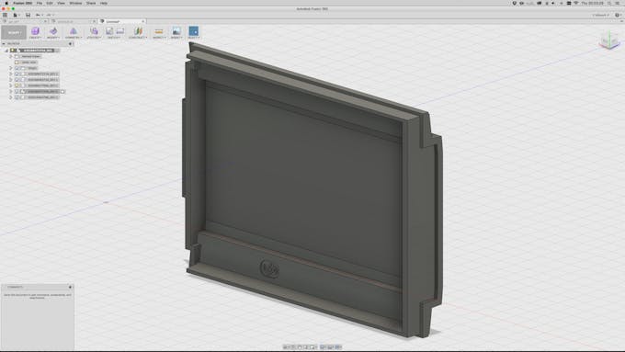Toggle the yellow lightbulb of the component
Image resolution: width=625 pixels, height=352 pixels.
tap(17, 85)
